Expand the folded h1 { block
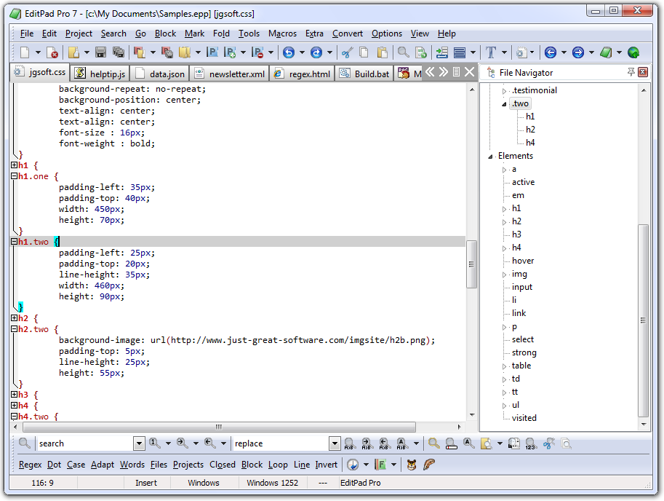Viewport: 664px width, 501px height. [14, 165]
